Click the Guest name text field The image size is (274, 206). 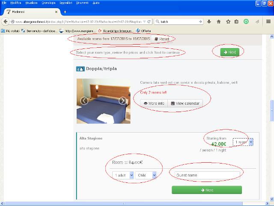point(207,175)
